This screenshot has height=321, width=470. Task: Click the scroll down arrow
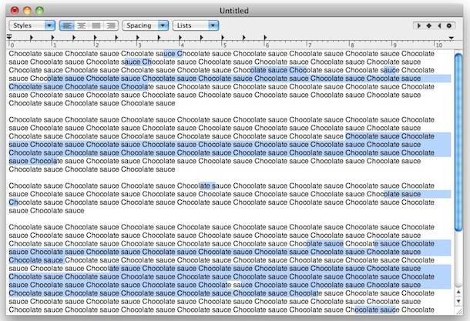pyautogui.click(x=458, y=301)
